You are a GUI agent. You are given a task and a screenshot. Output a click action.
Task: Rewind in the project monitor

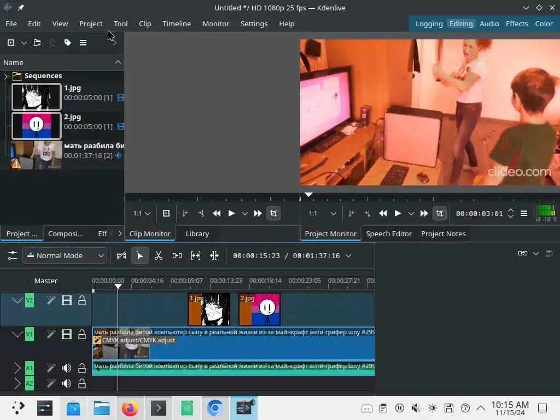click(383, 214)
